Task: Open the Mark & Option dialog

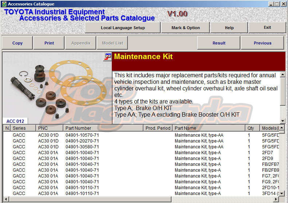Action: 186,28
